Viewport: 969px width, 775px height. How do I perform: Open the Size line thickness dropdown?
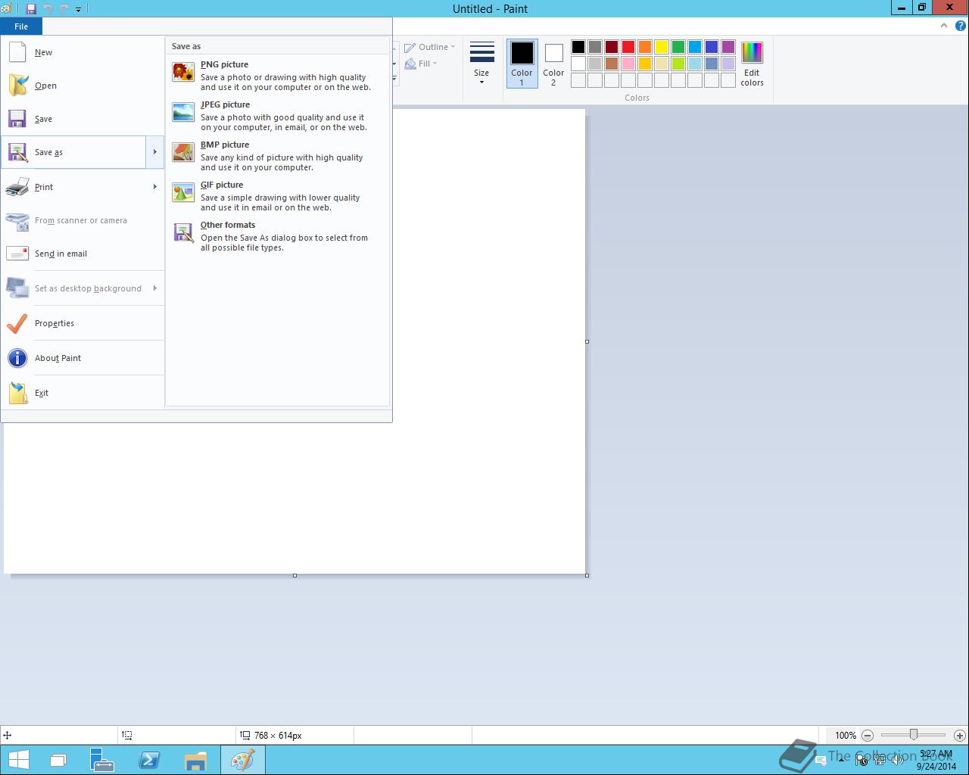[481, 64]
